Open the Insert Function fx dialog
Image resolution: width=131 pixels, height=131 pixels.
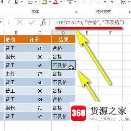coord(43,23)
